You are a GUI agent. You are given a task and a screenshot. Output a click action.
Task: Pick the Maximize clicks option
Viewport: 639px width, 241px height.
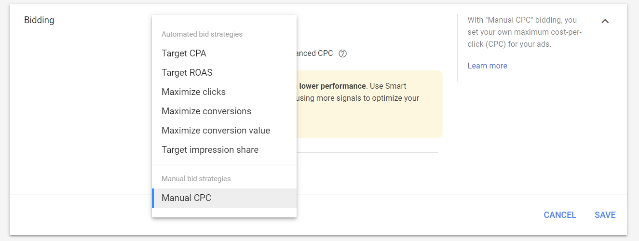193,92
